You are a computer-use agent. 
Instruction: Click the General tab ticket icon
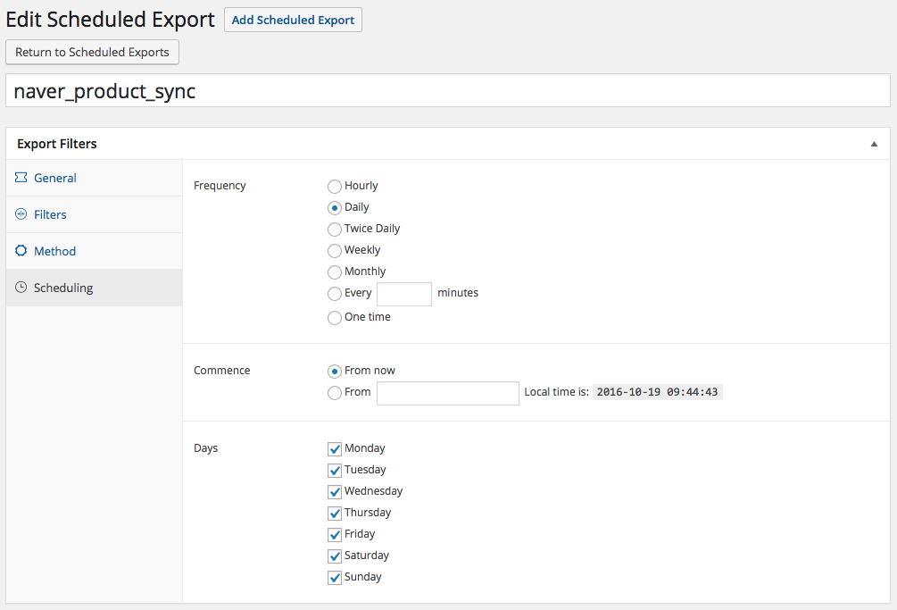[x=21, y=178]
